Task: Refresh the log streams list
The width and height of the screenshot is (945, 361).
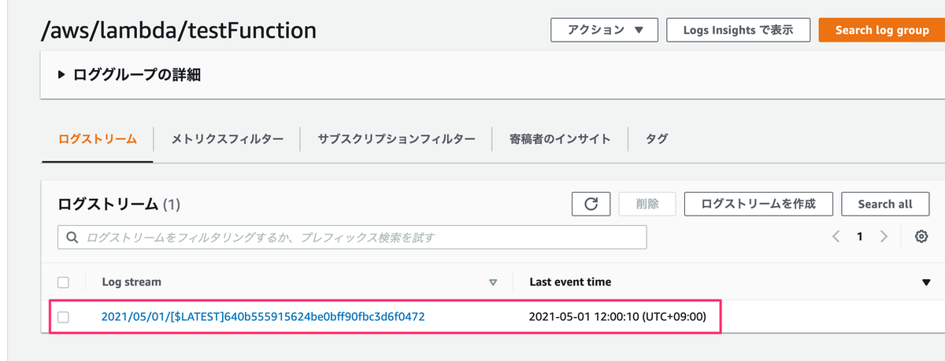Action: click(x=591, y=204)
